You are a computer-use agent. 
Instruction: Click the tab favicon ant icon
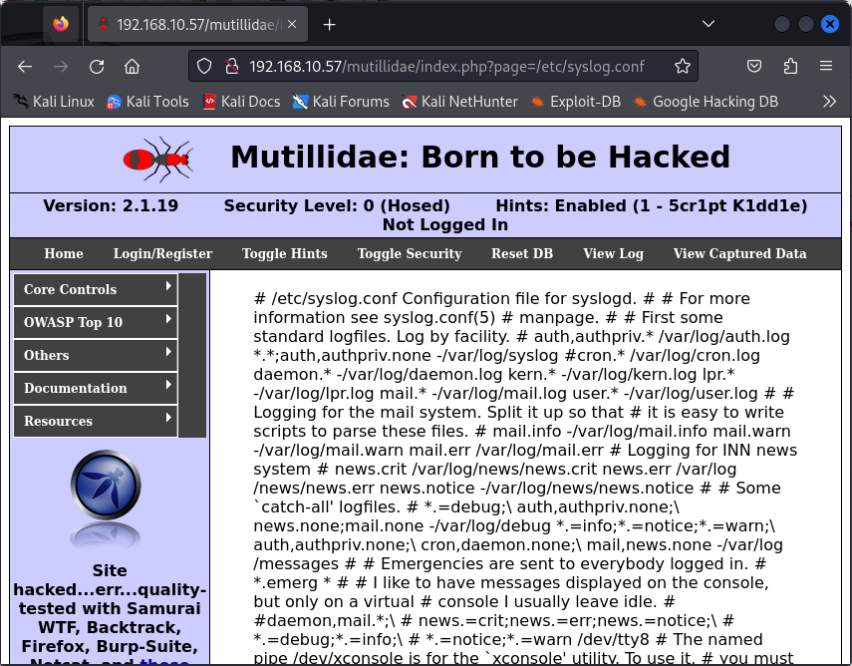104,25
